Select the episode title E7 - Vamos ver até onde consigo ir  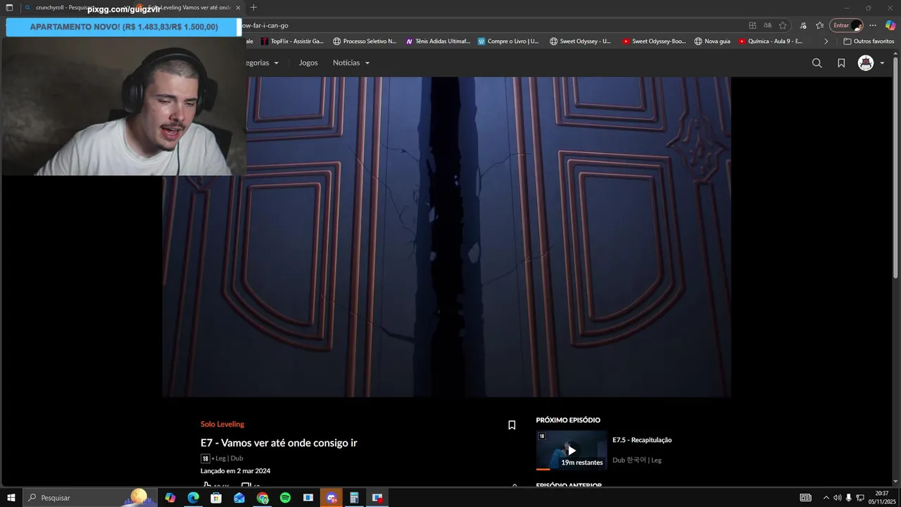click(x=279, y=443)
